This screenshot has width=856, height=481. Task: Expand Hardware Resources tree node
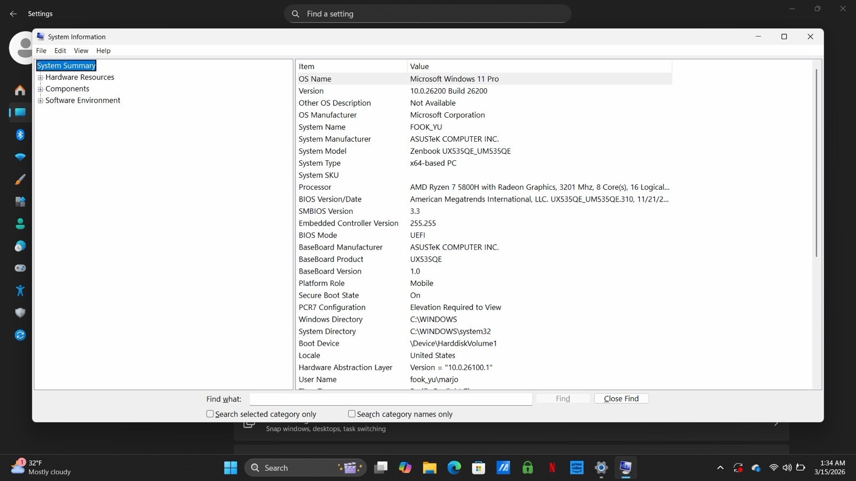pyautogui.click(x=40, y=77)
